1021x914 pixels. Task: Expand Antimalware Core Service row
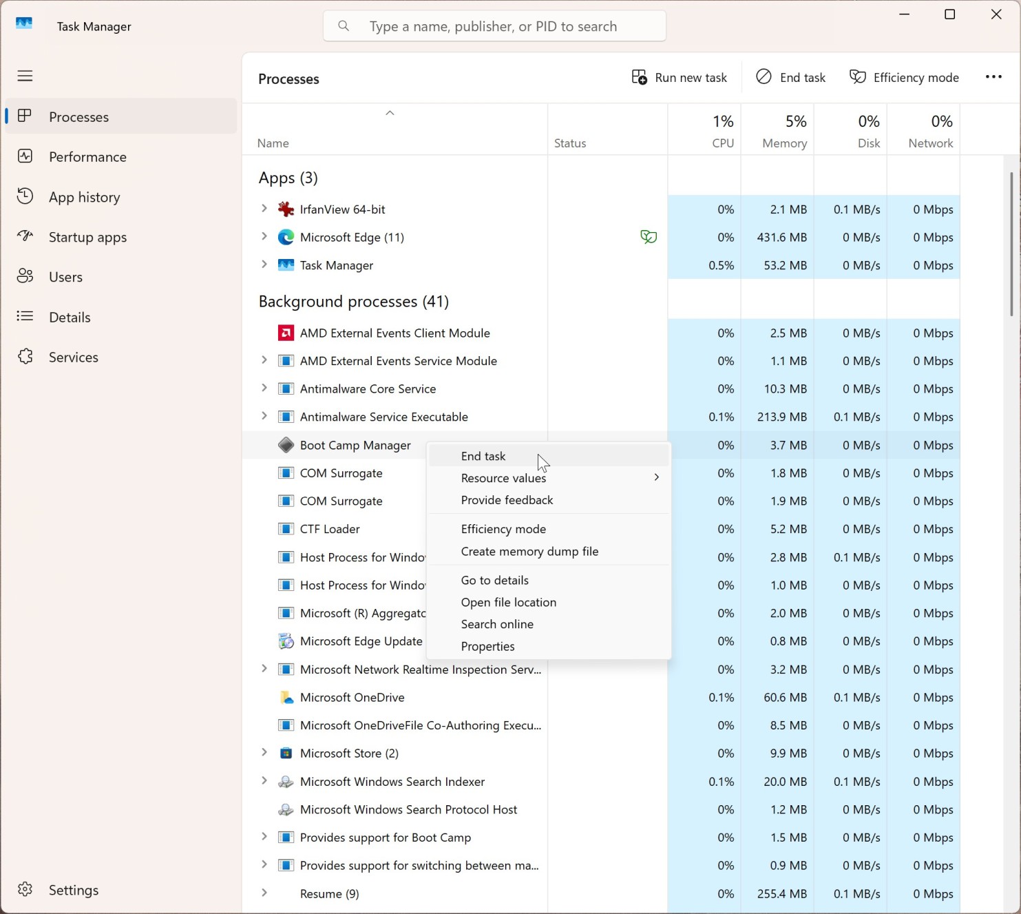264,388
